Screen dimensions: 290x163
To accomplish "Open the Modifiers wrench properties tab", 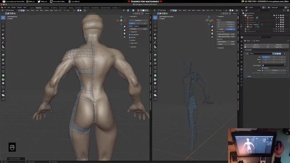I will 242,69.
